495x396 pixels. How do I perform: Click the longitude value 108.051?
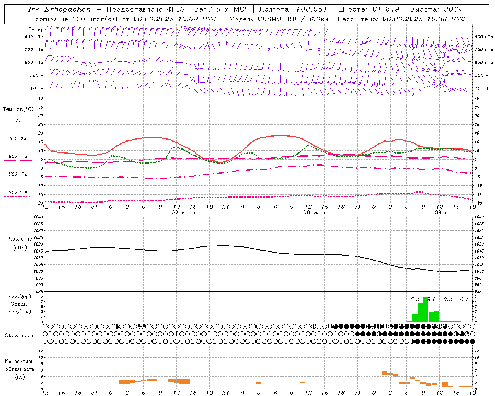tap(312, 9)
